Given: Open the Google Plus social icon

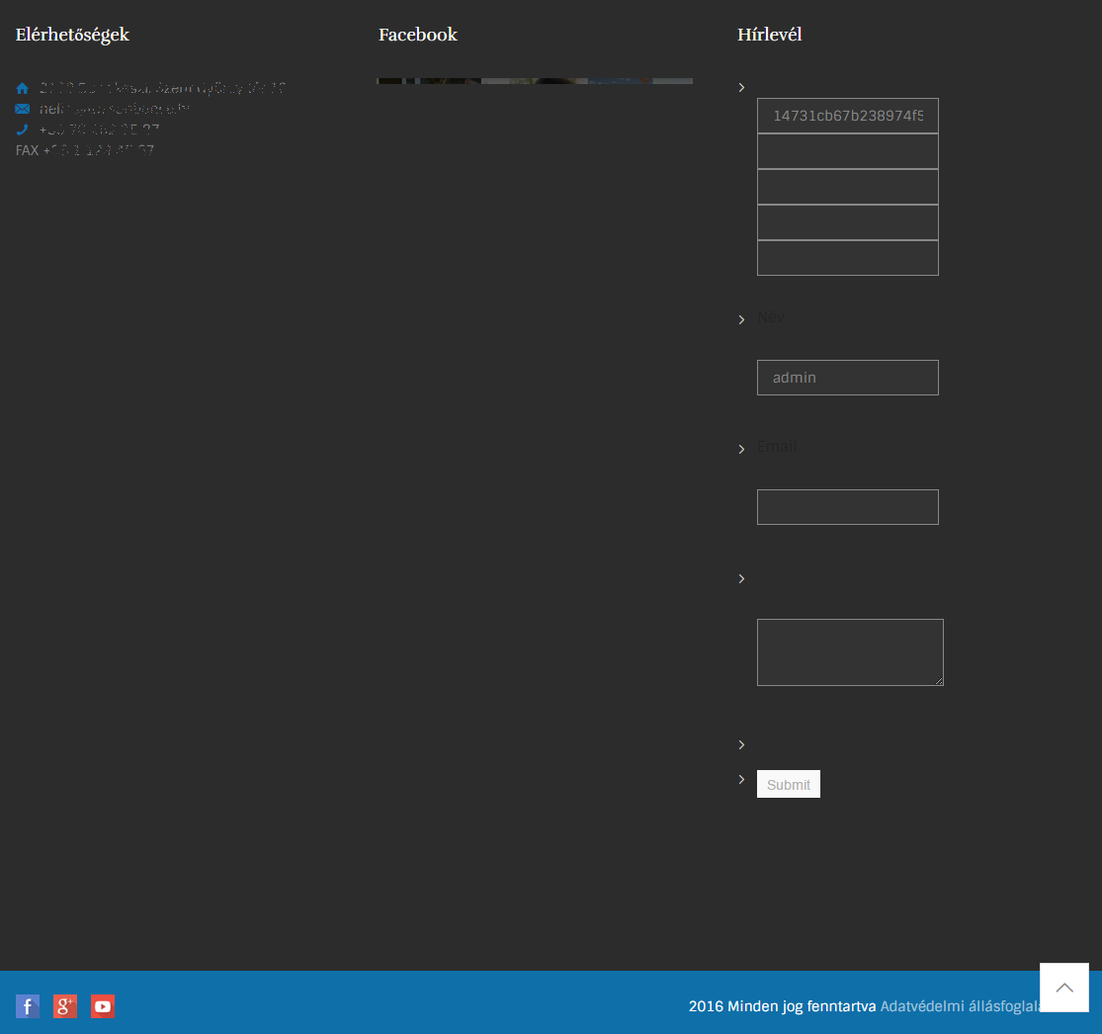Looking at the screenshot, I should tap(64, 1006).
